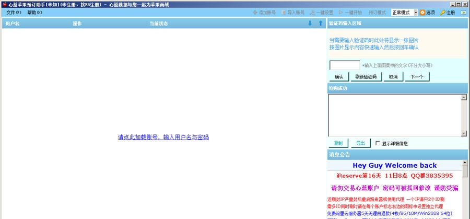Click the 取消 button
This screenshot has width=470, height=219.
(393, 77)
